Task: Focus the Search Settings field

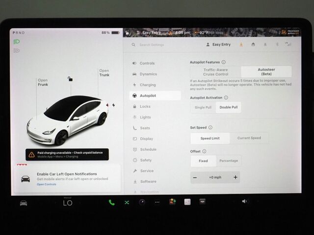Action: click(x=152, y=45)
